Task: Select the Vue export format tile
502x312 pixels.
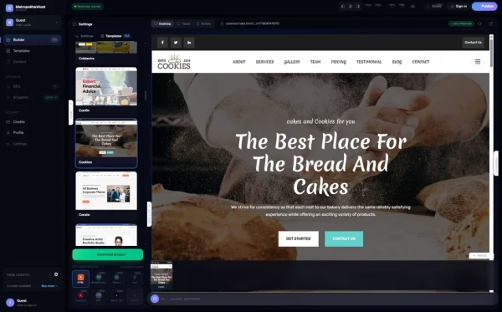Action: (135, 279)
